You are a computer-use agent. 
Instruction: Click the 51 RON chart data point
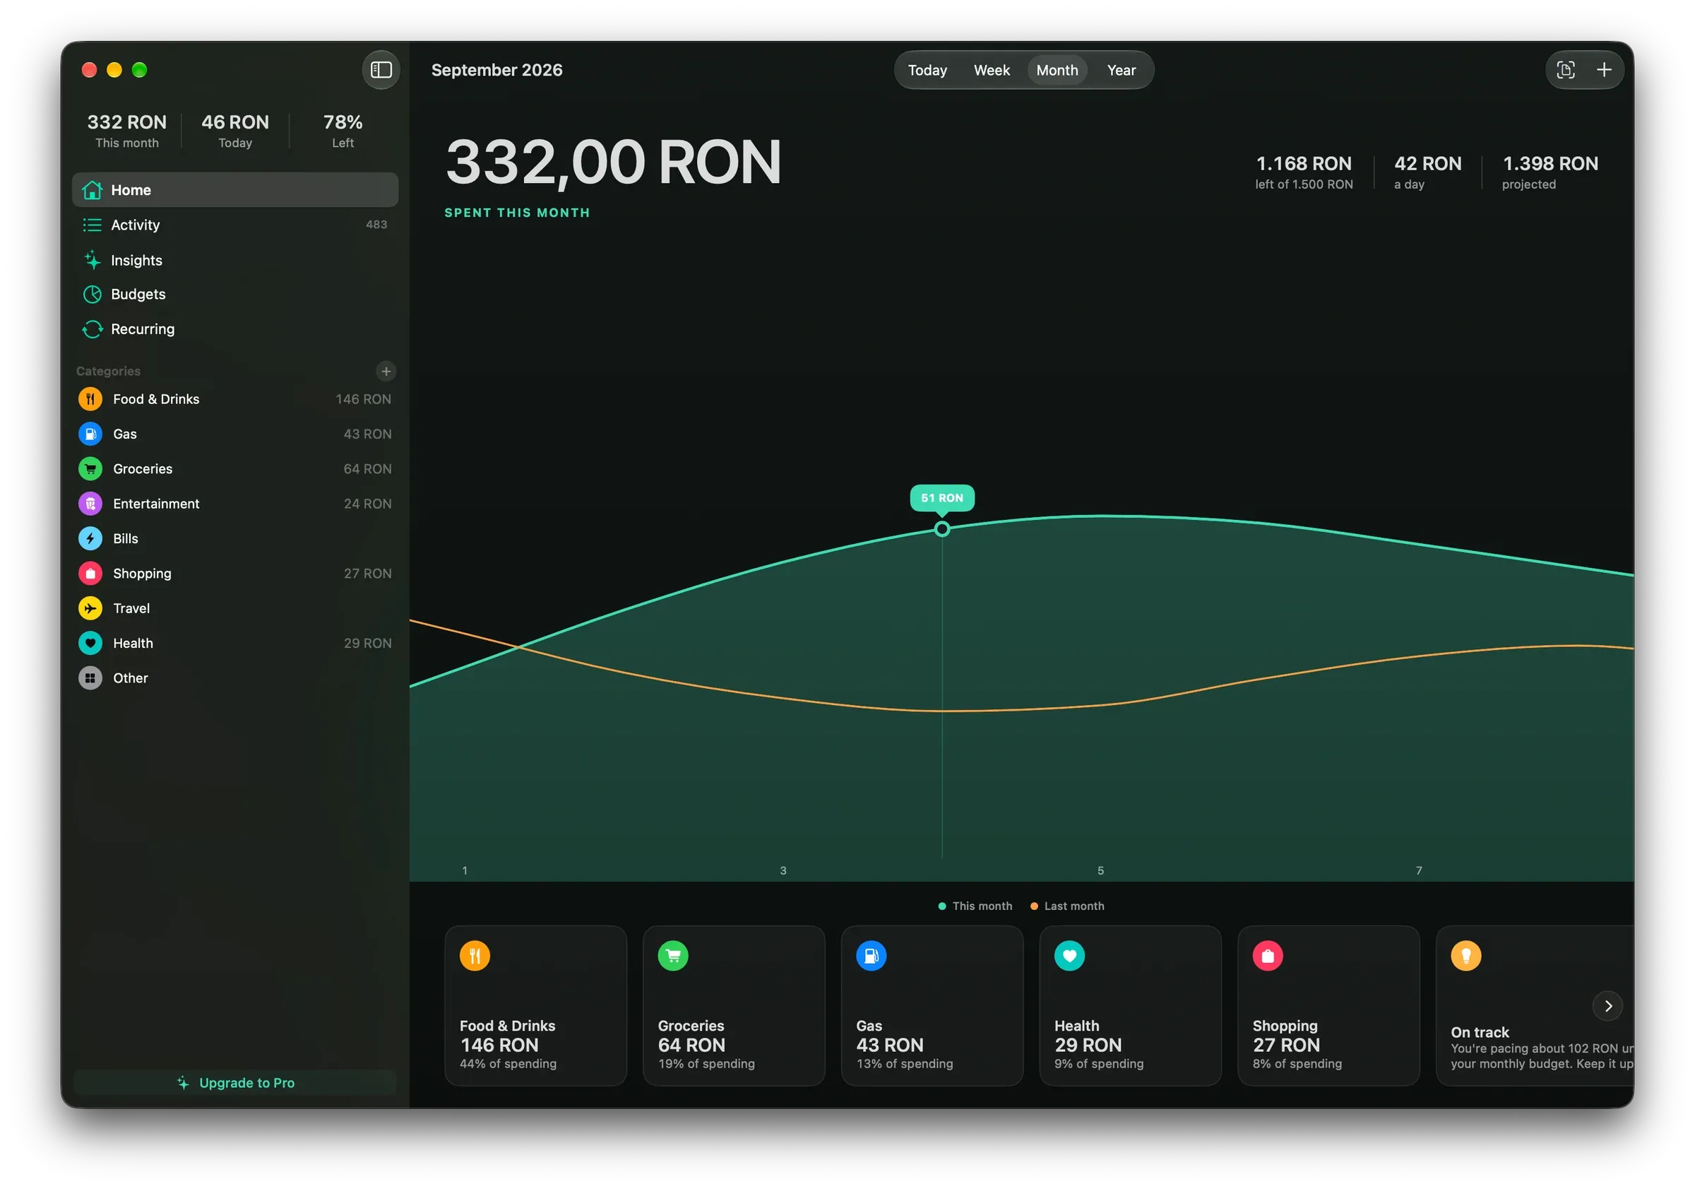coord(942,528)
